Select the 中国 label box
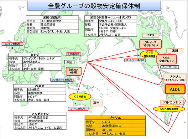188x139 pixels. (x=69, y=62)
